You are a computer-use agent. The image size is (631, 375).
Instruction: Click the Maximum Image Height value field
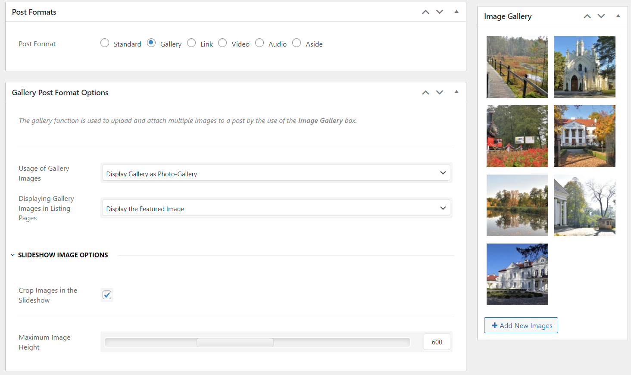click(x=437, y=342)
